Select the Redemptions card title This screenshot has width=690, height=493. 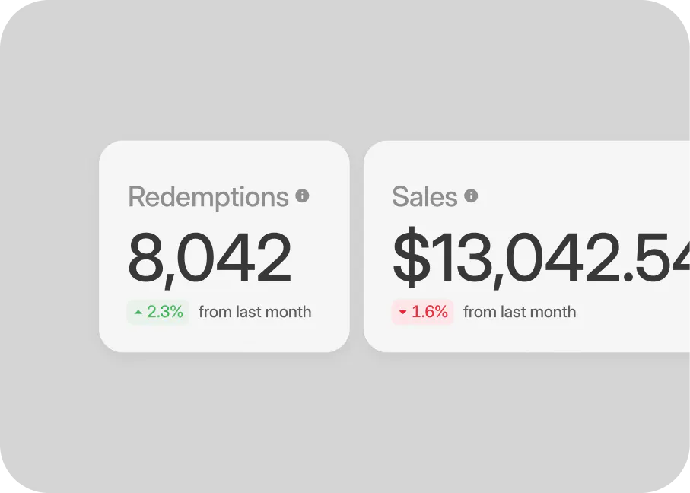point(208,197)
